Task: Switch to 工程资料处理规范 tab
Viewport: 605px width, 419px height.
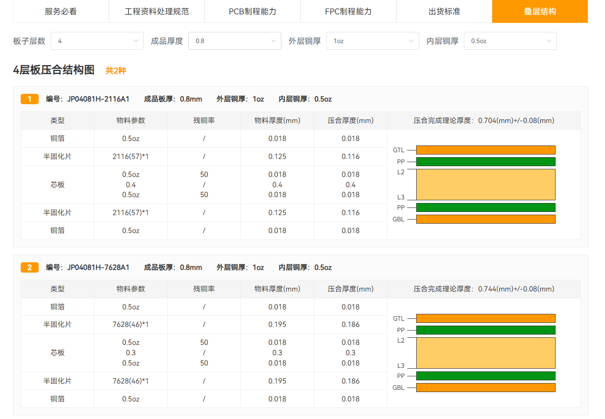Action: click(x=156, y=11)
